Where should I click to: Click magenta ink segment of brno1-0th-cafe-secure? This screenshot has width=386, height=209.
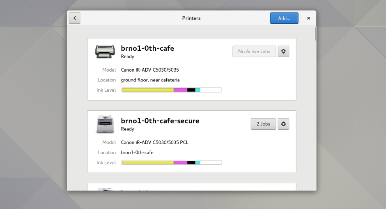(x=180, y=162)
